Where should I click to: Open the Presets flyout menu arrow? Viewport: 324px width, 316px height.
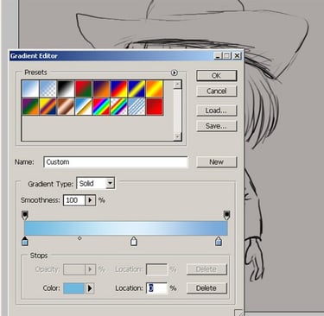click(174, 73)
